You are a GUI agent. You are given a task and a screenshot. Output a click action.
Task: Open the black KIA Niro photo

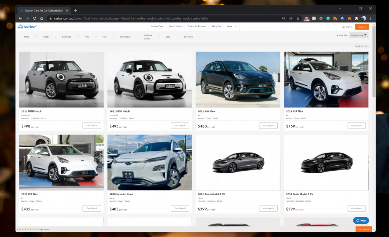[238, 80]
